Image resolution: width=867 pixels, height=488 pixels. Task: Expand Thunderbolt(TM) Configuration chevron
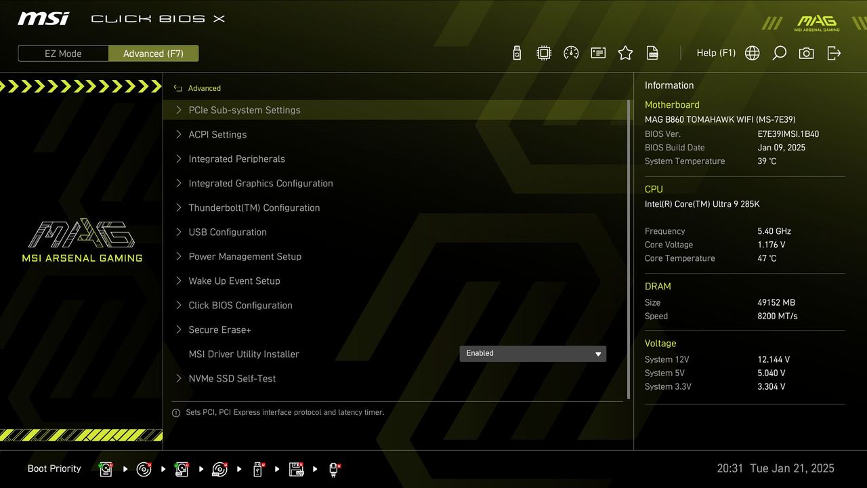(x=179, y=207)
